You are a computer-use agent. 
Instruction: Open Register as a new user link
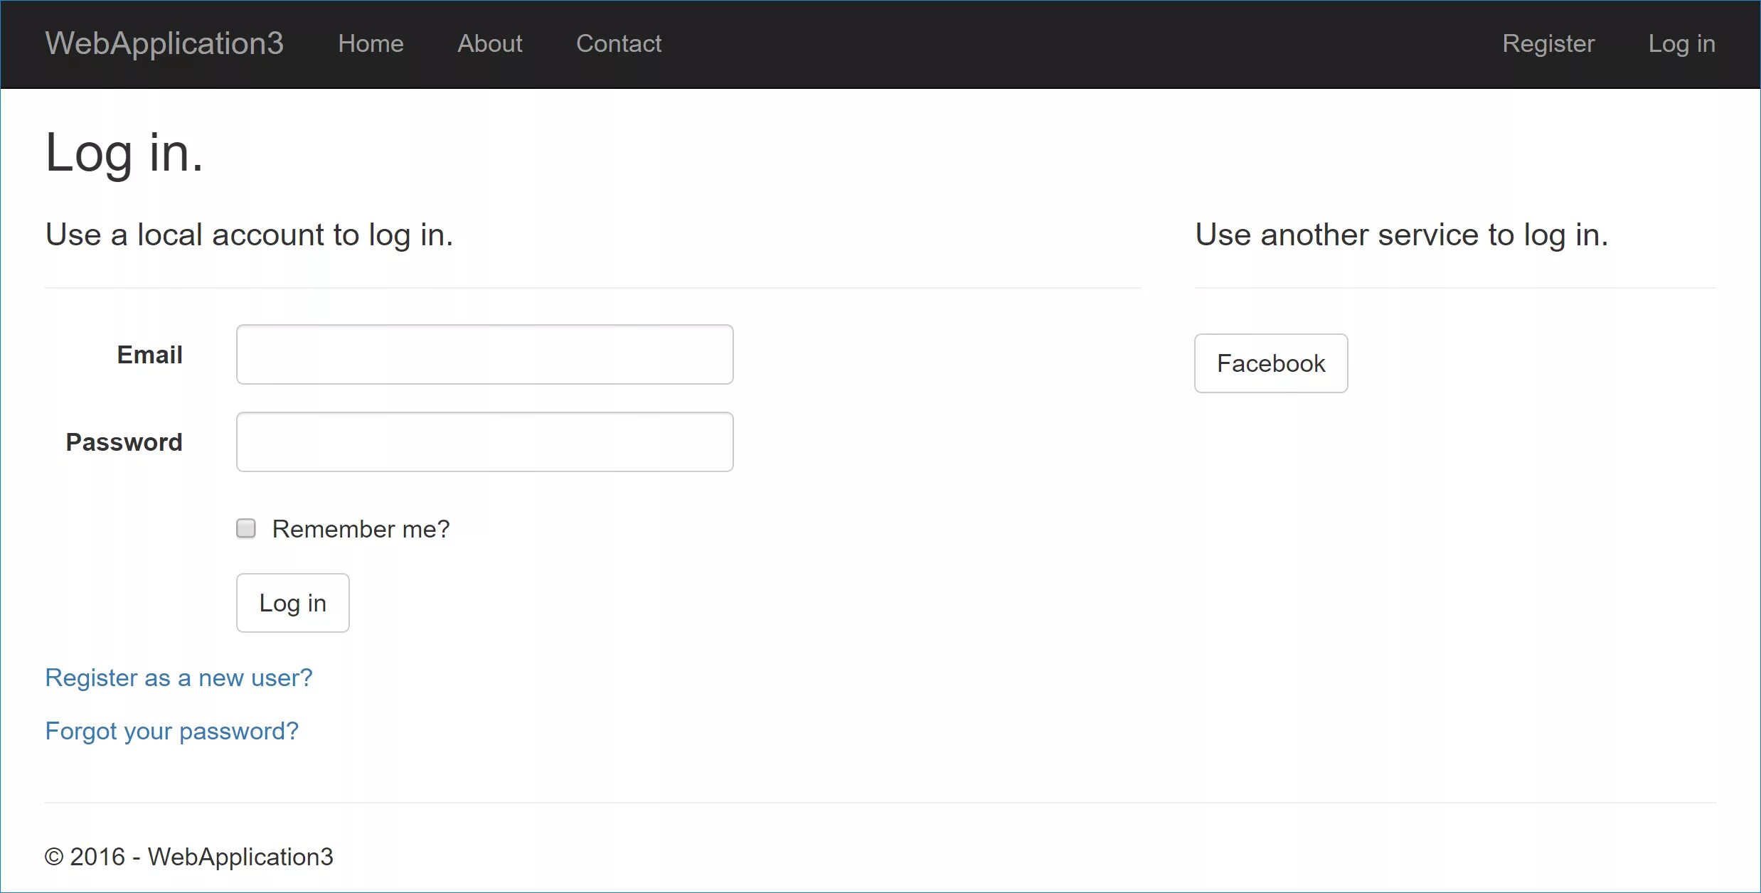[x=179, y=677]
